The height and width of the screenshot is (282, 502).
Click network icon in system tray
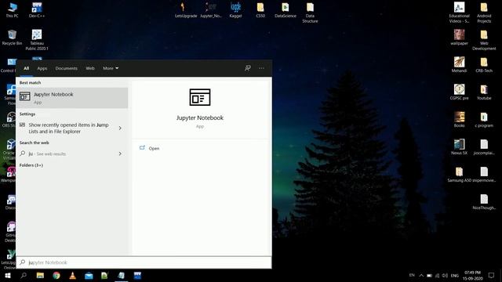tap(437, 275)
